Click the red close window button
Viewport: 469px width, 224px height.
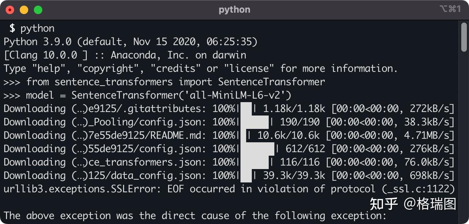10,10
